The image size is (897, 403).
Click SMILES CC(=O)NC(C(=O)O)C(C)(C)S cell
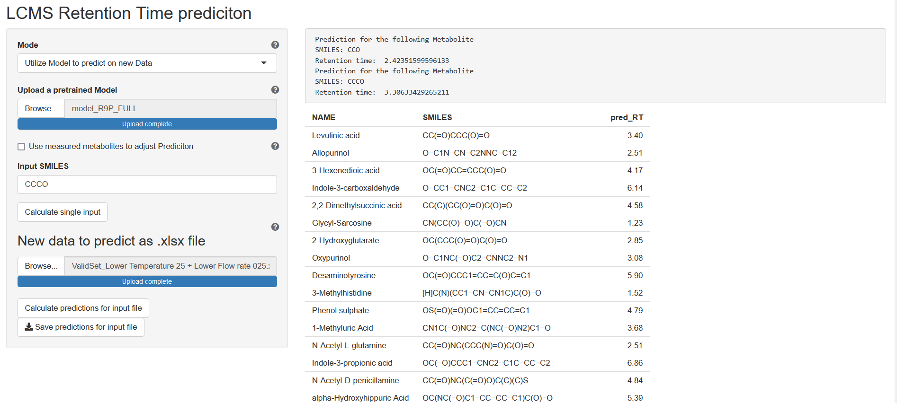(475, 380)
